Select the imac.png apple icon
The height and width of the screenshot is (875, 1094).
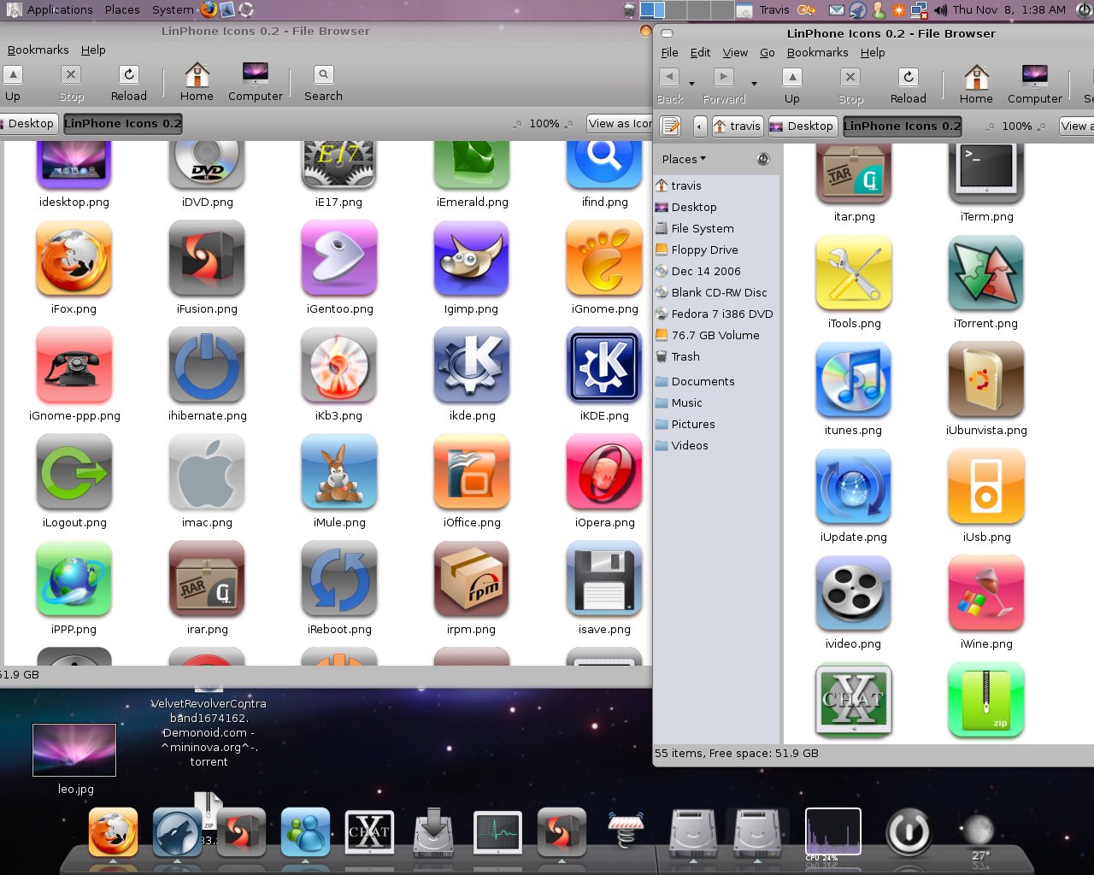click(207, 473)
